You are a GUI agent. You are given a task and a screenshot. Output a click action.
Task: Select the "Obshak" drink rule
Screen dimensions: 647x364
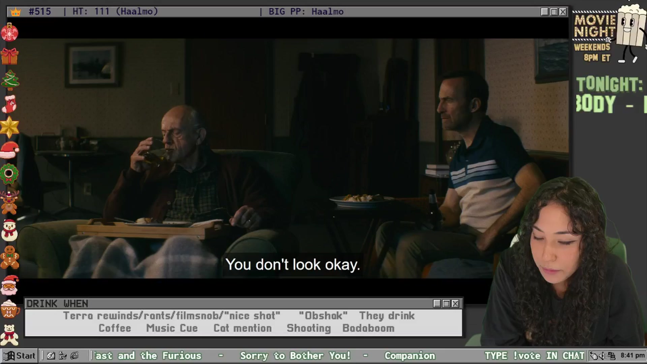323,316
